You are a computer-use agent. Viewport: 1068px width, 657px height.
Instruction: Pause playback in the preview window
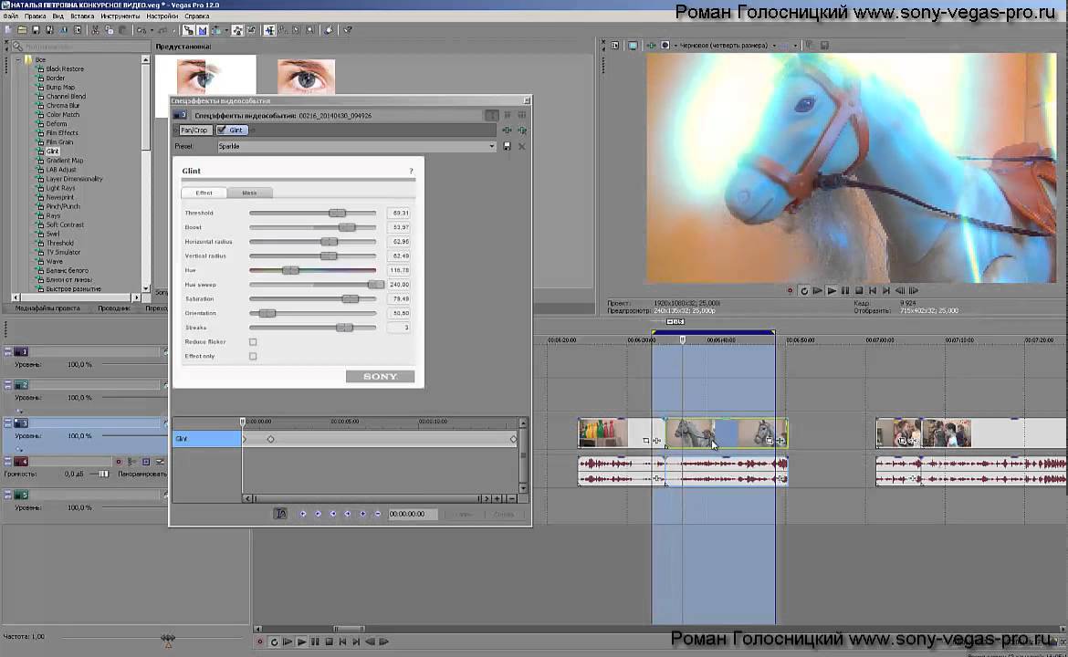[x=845, y=291]
